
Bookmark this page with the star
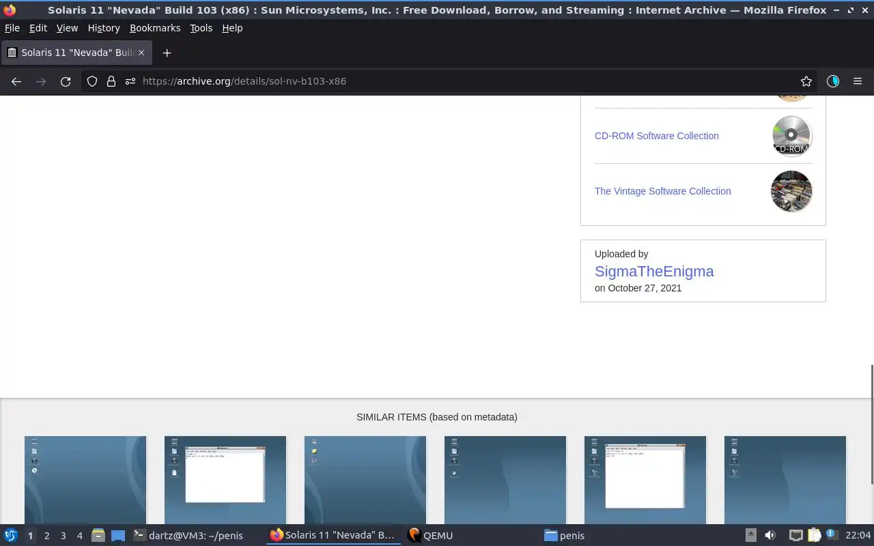pyautogui.click(x=806, y=81)
